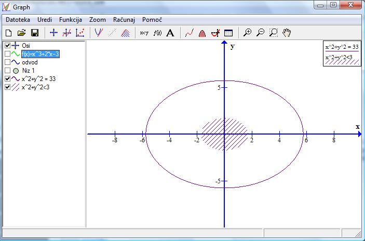Toggle the Niz 1 series checkbox
This screenshot has width=365, height=241.
[7, 71]
